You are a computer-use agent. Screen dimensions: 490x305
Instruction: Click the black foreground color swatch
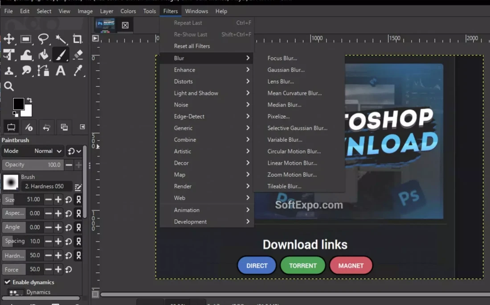tap(18, 103)
